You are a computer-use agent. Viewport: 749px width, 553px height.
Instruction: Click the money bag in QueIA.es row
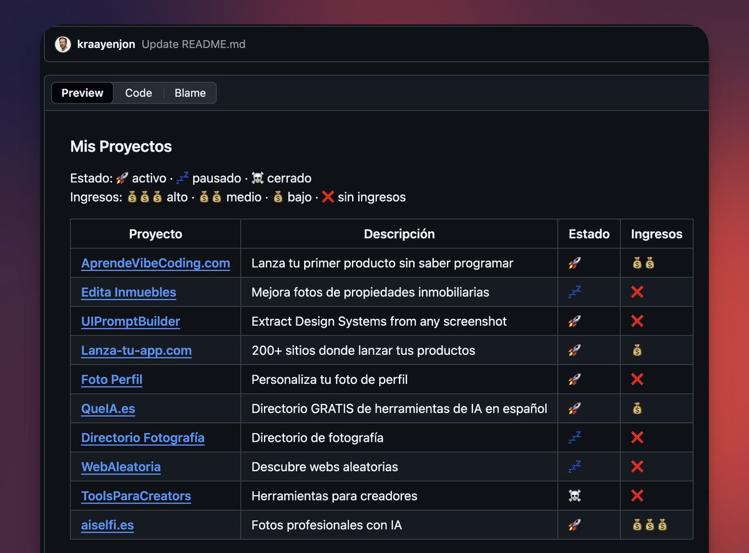(x=637, y=409)
